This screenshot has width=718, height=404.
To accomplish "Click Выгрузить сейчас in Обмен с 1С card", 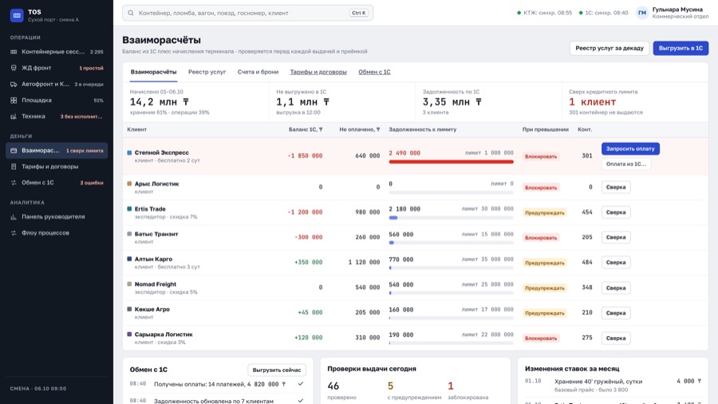I will tap(277, 370).
